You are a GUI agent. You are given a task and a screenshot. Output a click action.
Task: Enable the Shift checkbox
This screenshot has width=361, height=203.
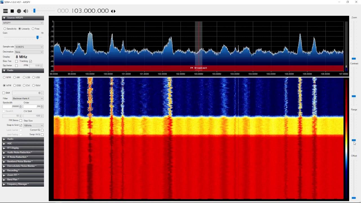click(x=4, y=93)
